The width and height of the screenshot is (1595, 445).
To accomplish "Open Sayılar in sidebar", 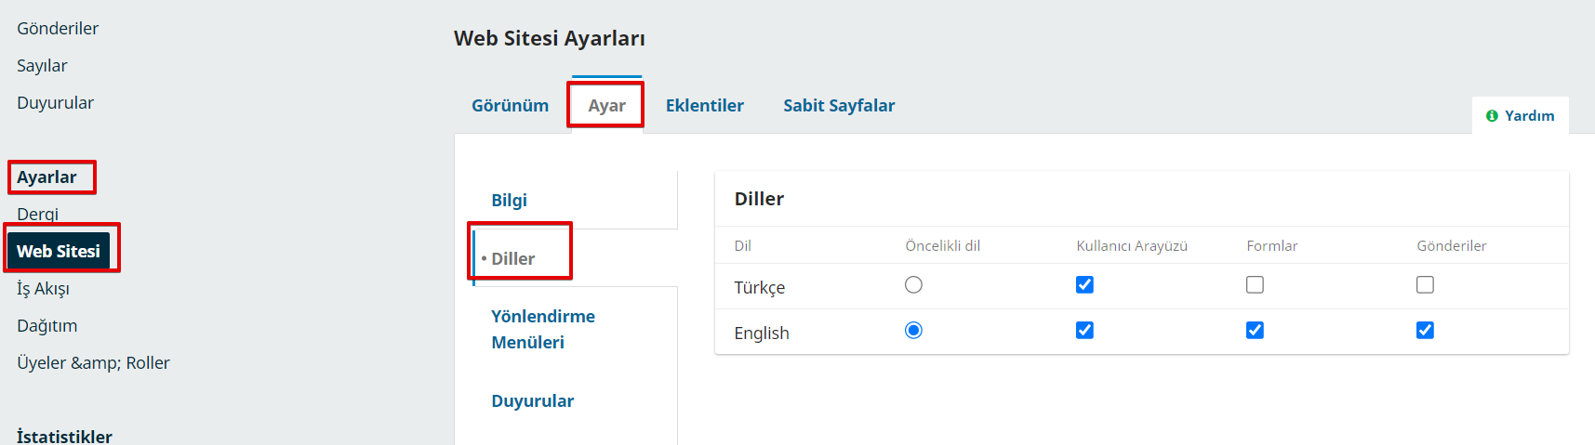I will pyautogui.click(x=42, y=66).
